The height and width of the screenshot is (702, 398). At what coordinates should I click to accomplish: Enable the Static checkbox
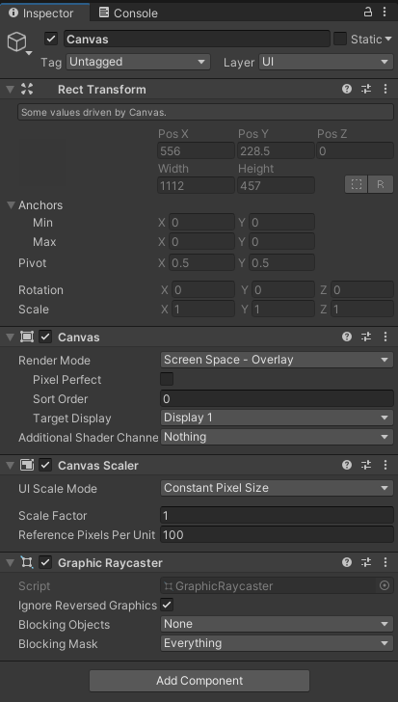340,39
